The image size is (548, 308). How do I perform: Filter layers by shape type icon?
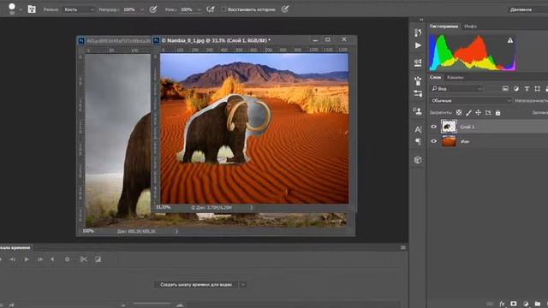click(x=538, y=89)
